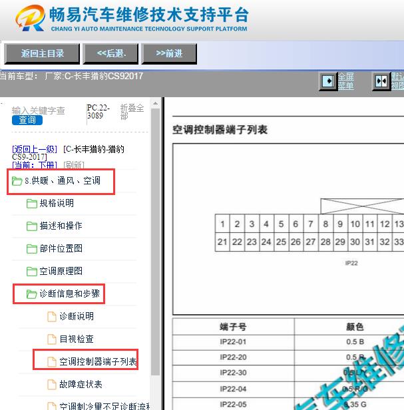404x410 pixels.
Task: Click the 颜色 column header
Action: tap(355, 327)
